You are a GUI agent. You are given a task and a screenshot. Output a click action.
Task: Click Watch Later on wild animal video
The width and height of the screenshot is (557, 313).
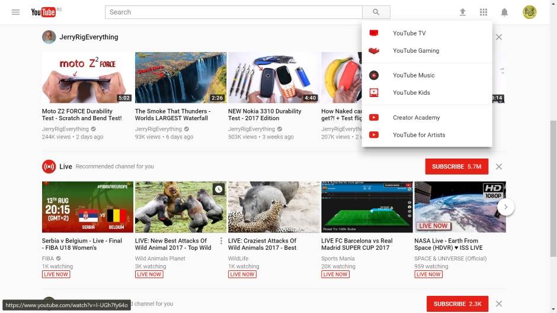click(x=219, y=189)
